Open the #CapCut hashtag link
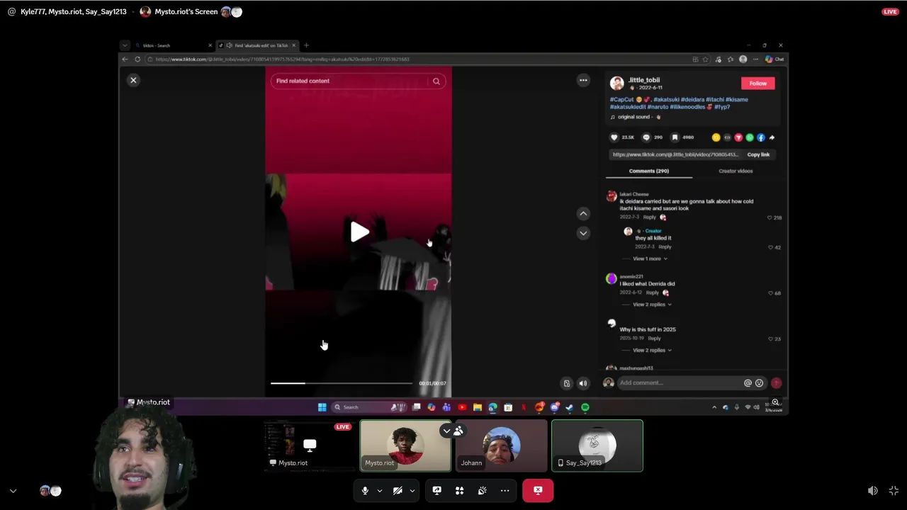 click(x=621, y=99)
